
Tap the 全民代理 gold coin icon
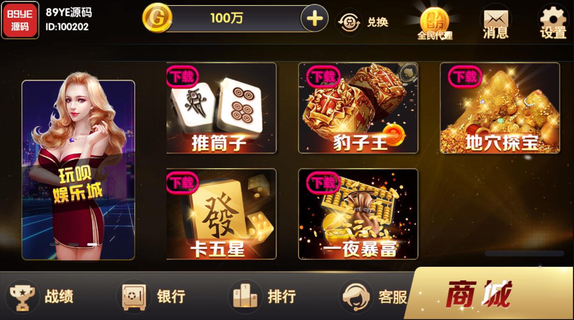[x=435, y=23]
